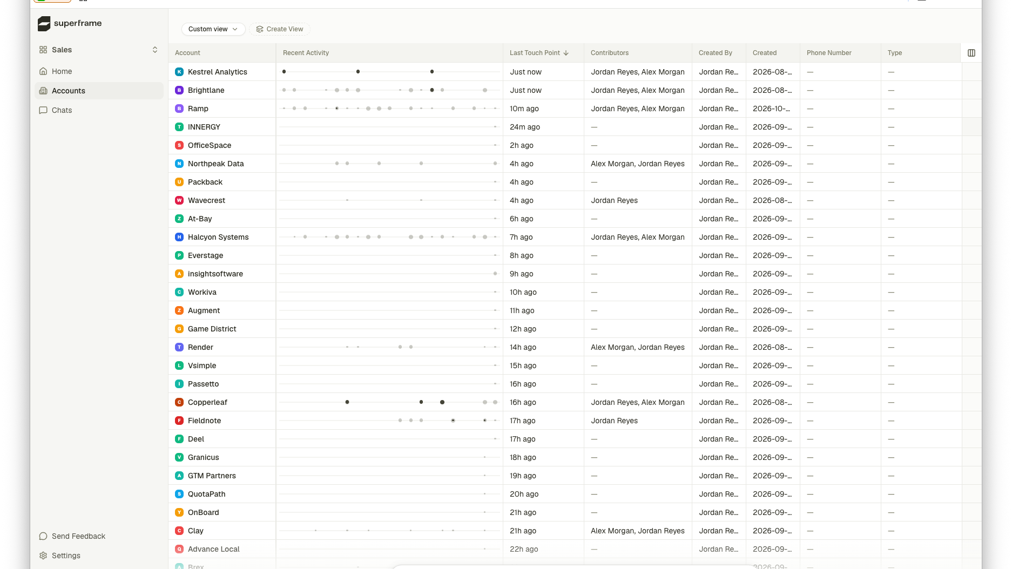Click the Home icon in the sidebar

[x=43, y=71]
